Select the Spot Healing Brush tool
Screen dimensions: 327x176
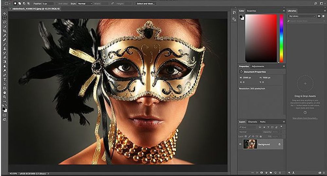tap(5, 40)
